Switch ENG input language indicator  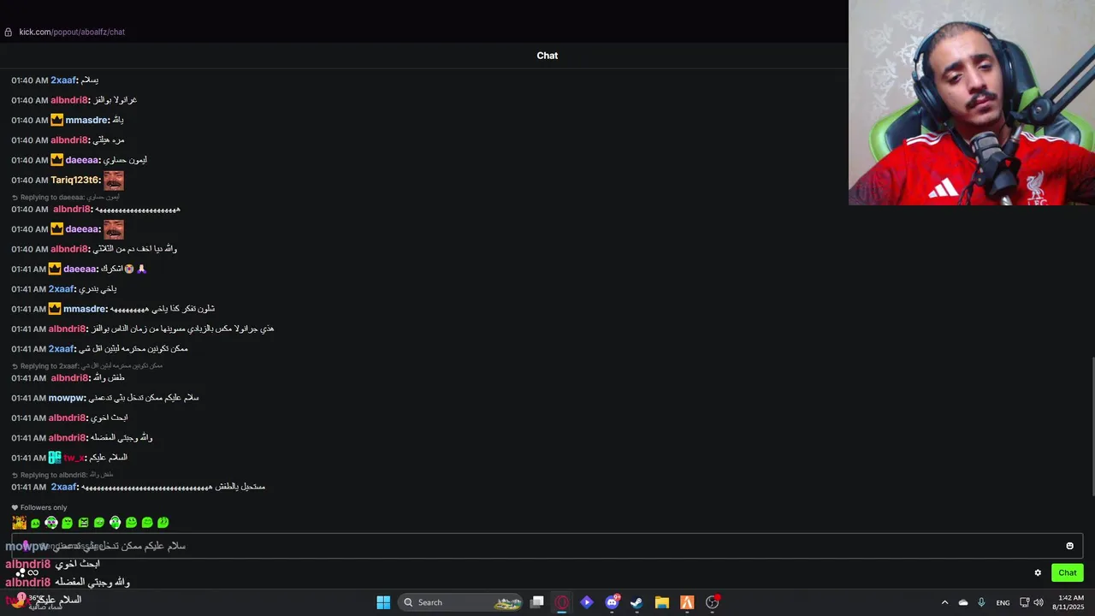point(1003,602)
